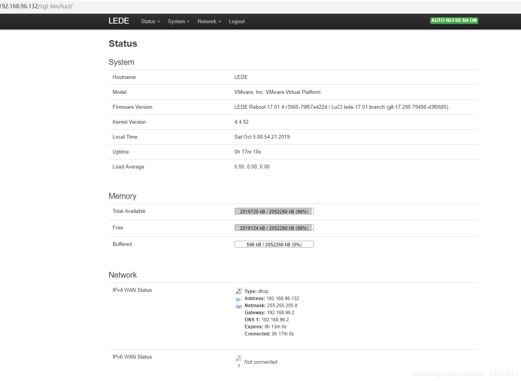Screen dimensions: 521x381
Task: Click the Buffered memory progress bar
Action: pyautogui.click(x=274, y=244)
